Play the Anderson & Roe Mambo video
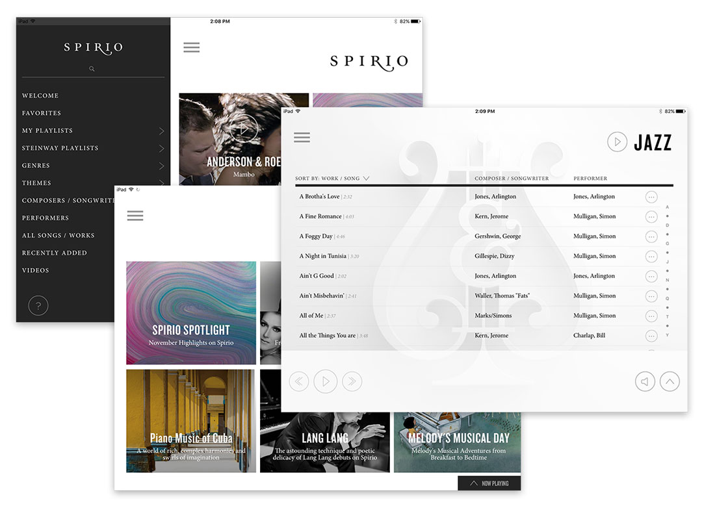 244,129
